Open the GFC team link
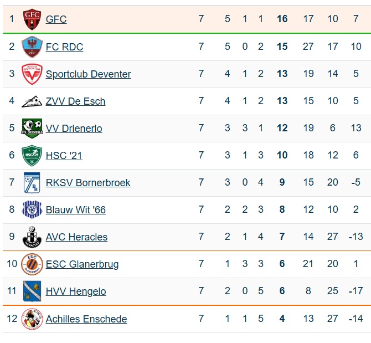Image resolution: width=371 pixels, height=343 pixels. (x=56, y=19)
